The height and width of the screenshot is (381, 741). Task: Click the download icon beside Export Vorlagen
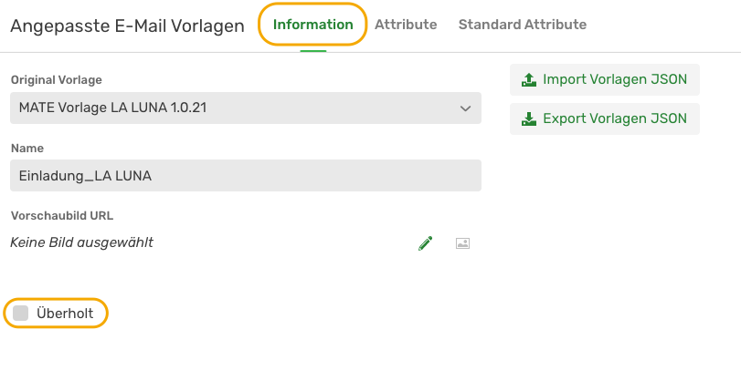(x=529, y=118)
